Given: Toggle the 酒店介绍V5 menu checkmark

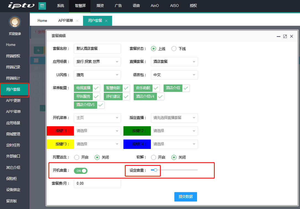Looking at the screenshot, I should coord(101,105).
